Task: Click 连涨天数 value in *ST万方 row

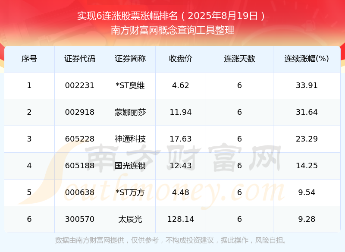Action: 239,192
